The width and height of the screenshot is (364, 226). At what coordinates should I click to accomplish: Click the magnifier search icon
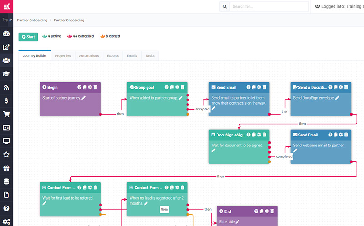(x=224, y=6)
